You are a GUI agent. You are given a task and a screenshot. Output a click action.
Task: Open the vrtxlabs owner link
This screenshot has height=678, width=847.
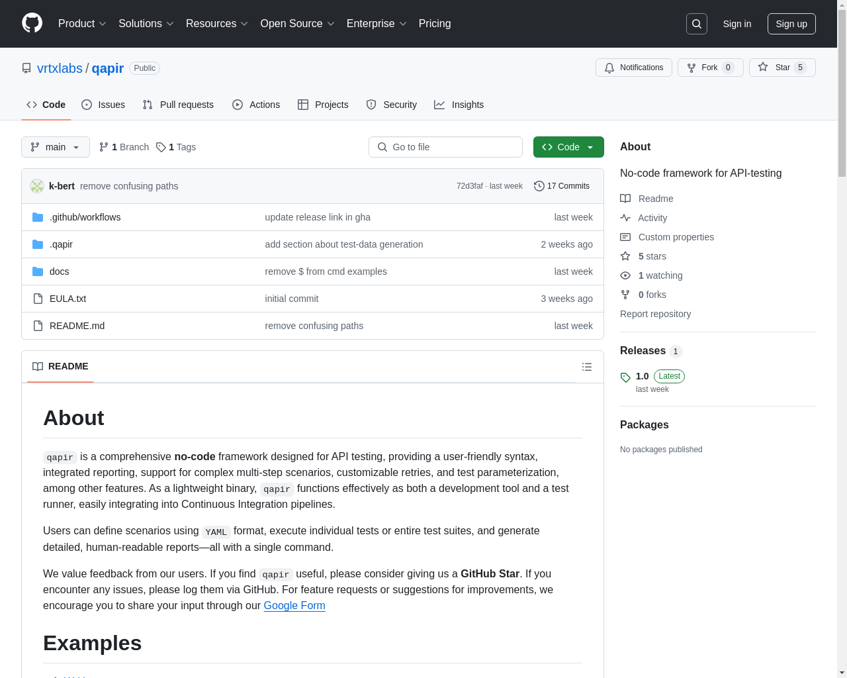click(x=60, y=68)
